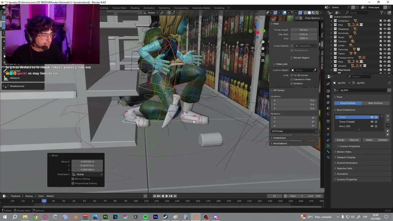Toggle X-ray mode icon in header

[300, 13]
